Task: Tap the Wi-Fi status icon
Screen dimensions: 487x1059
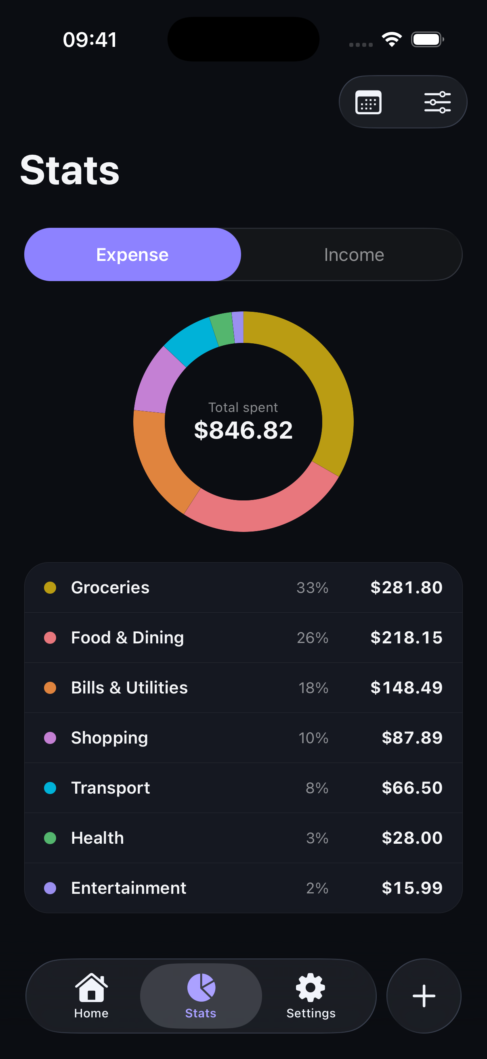Action: (x=392, y=40)
